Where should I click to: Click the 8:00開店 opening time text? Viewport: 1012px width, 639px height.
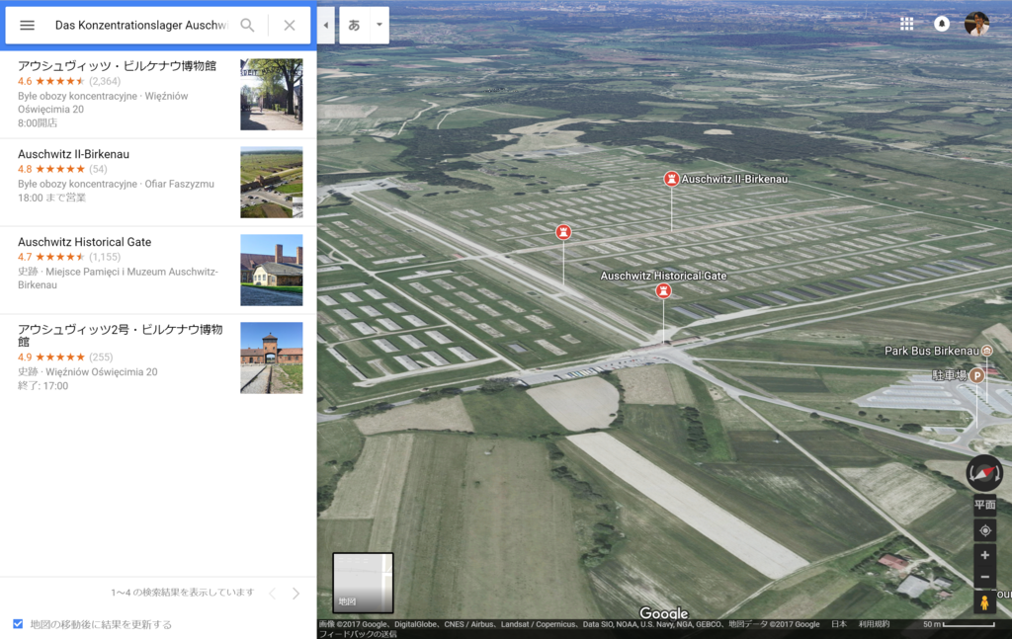coord(38,122)
